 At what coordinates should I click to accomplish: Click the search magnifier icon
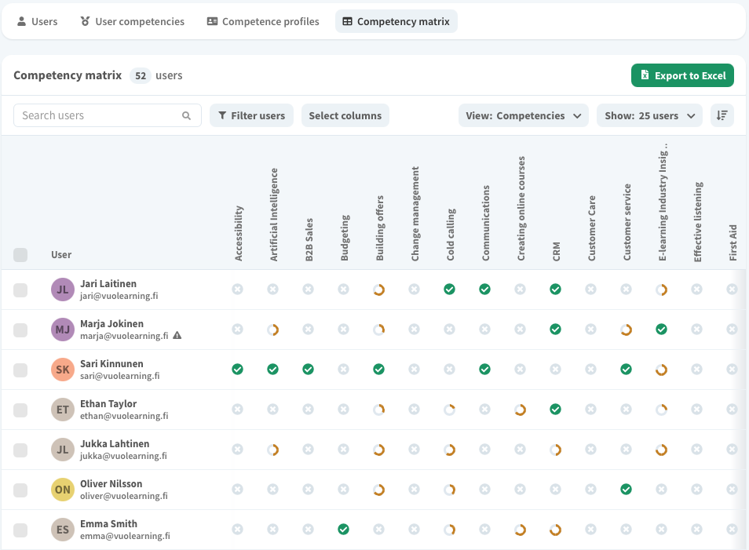(187, 115)
